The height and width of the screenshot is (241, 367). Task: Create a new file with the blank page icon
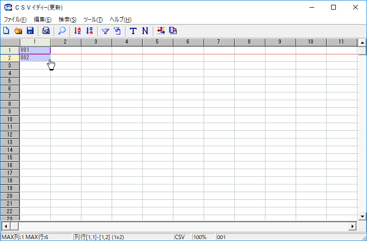[6, 31]
